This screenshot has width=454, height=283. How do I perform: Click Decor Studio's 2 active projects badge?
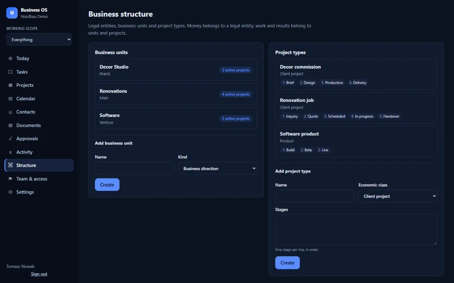pyautogui.click(x=236, y=70)
